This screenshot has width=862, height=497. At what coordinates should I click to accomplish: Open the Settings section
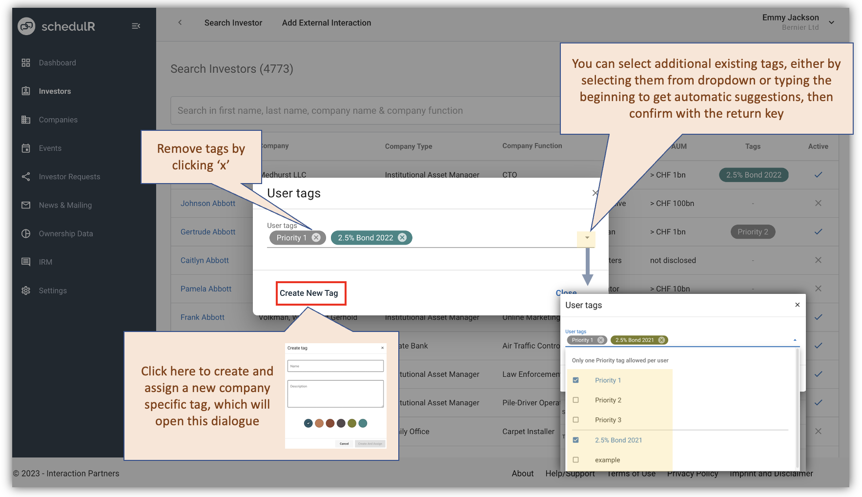52,290
